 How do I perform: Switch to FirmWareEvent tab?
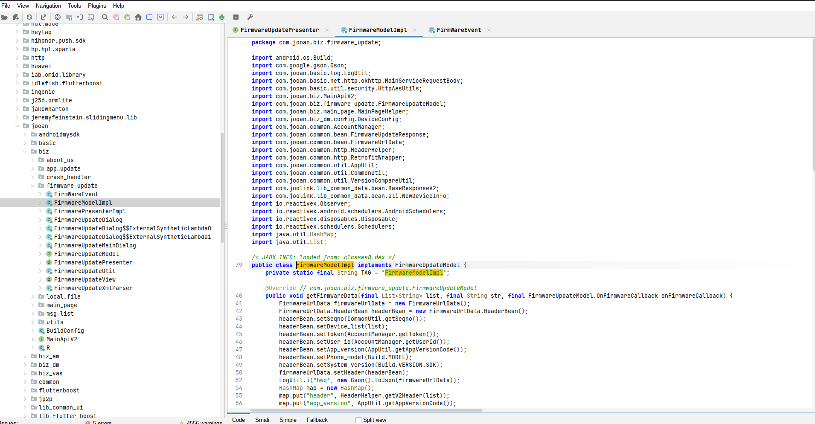point(459,30)
